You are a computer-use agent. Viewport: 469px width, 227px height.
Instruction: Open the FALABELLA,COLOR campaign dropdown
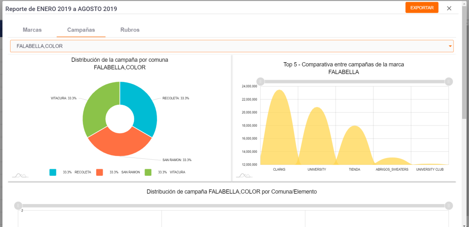pos(232,46)
